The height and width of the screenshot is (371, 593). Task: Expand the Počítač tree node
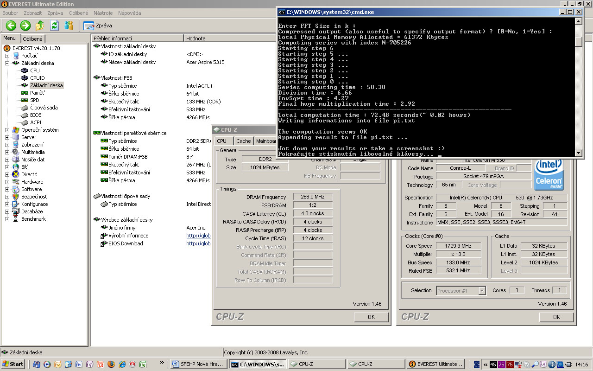(x=7, y=56)
